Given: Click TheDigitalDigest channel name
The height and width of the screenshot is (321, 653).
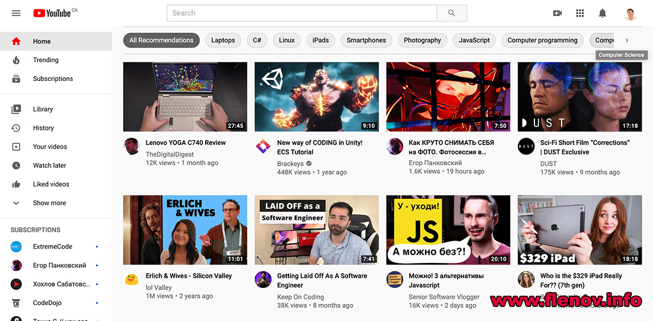Looking at the screenshot, I should (170, 154).
